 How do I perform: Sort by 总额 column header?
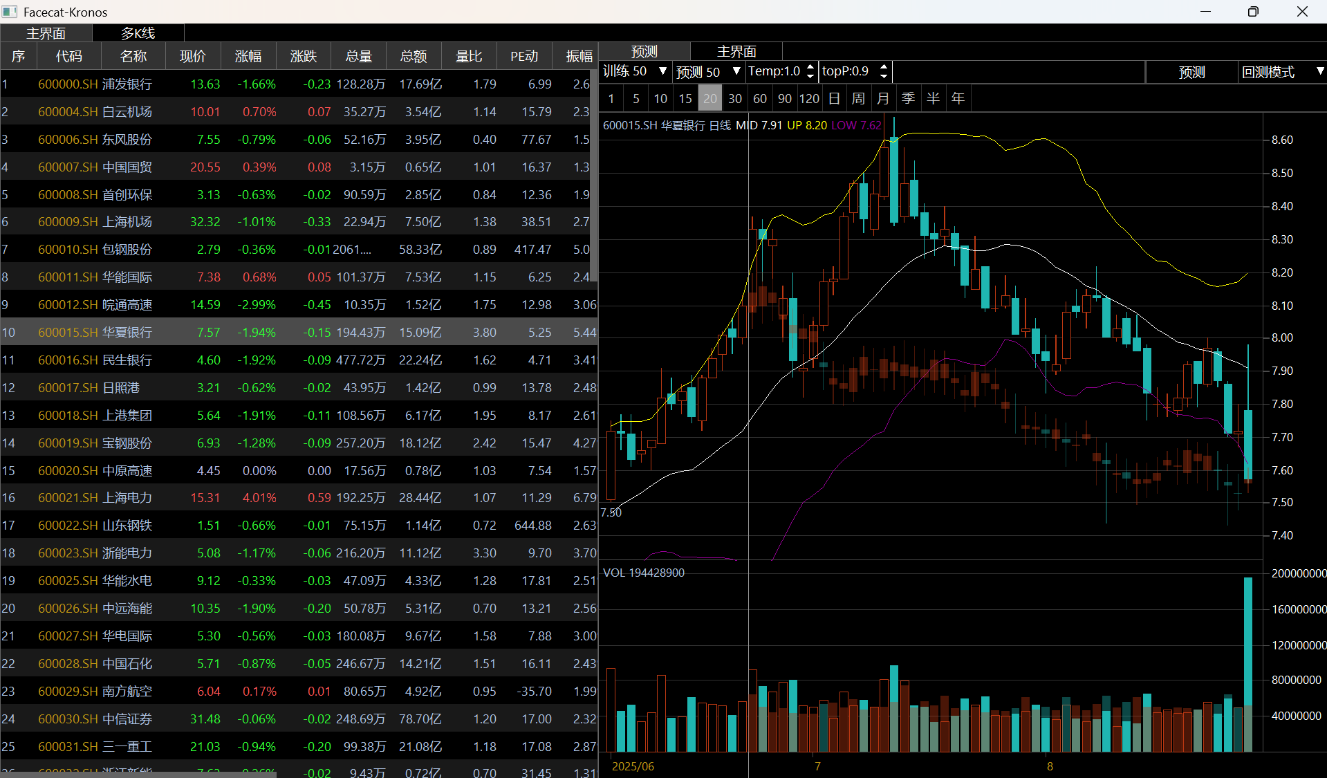(414, 56)
